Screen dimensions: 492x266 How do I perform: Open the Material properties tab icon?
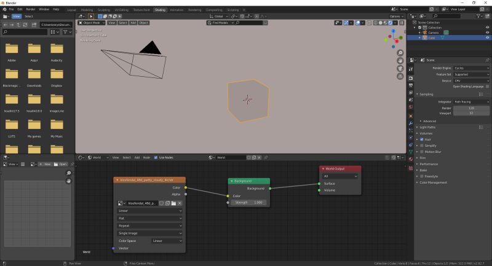[411, 159]
